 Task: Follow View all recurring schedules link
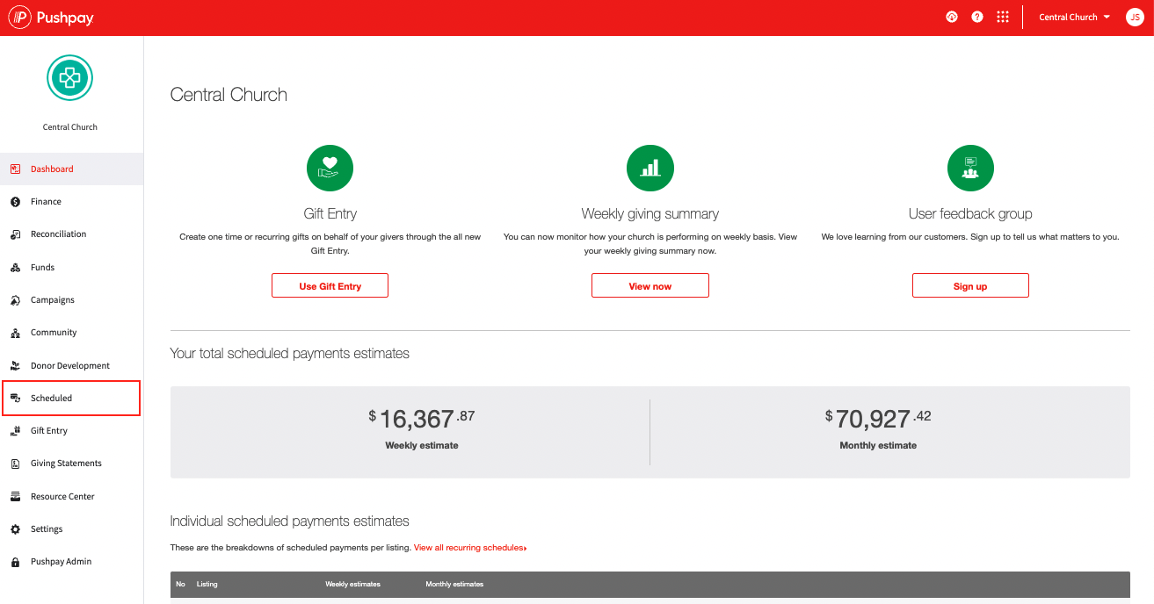(x=469, y=548)
